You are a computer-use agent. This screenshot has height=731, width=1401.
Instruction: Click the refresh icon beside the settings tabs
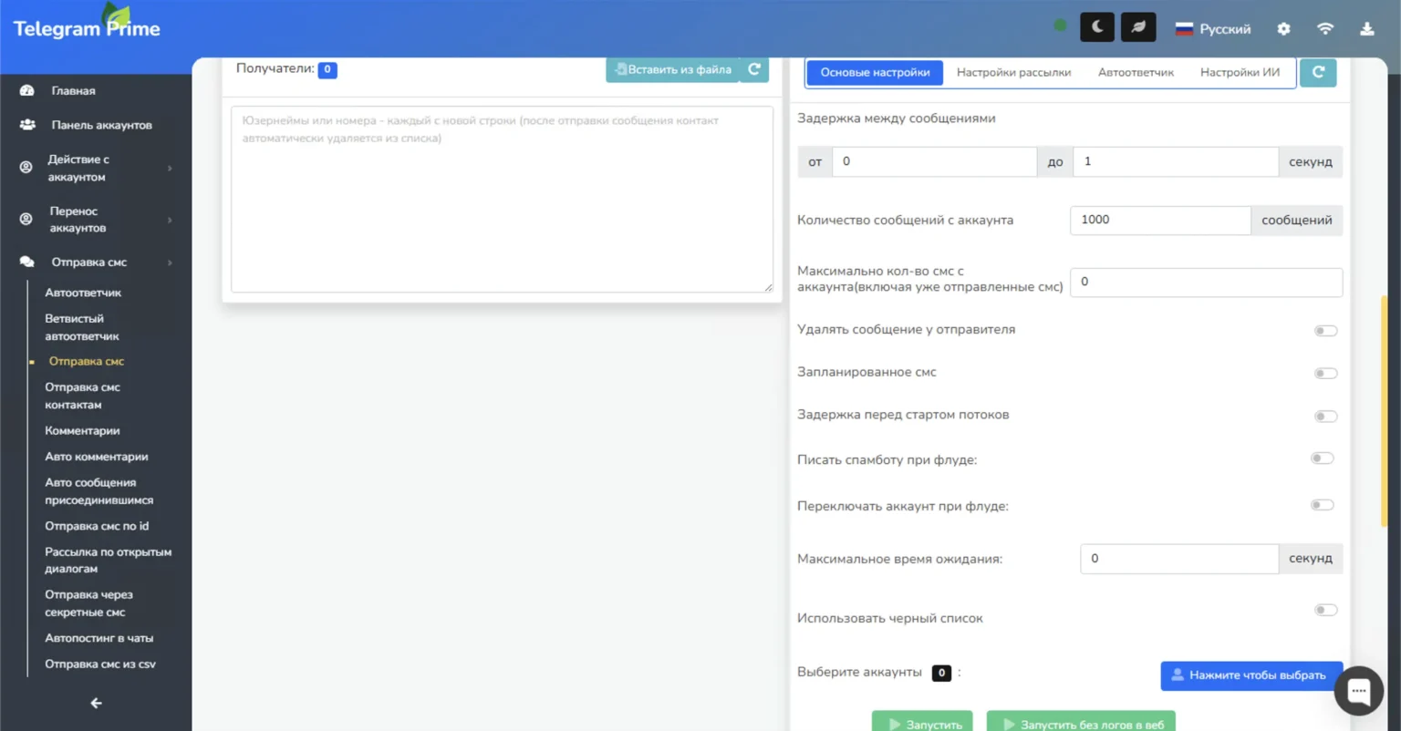pyautogui.click(x=1318, y=72)
